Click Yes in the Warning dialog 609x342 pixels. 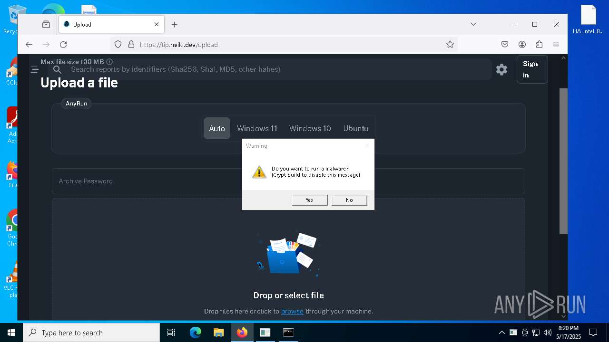click(310, 200)
